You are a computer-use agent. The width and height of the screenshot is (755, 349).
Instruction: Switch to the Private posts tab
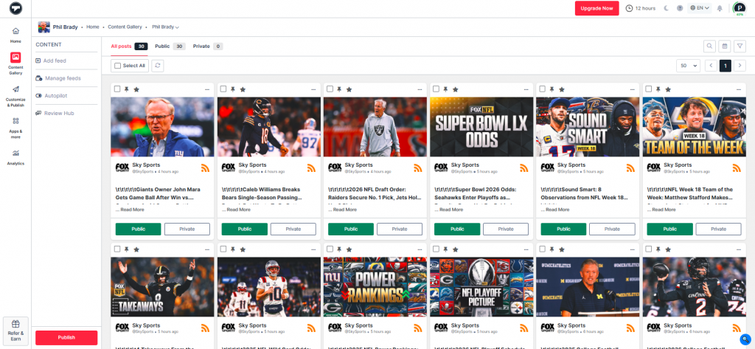point(201,46)
